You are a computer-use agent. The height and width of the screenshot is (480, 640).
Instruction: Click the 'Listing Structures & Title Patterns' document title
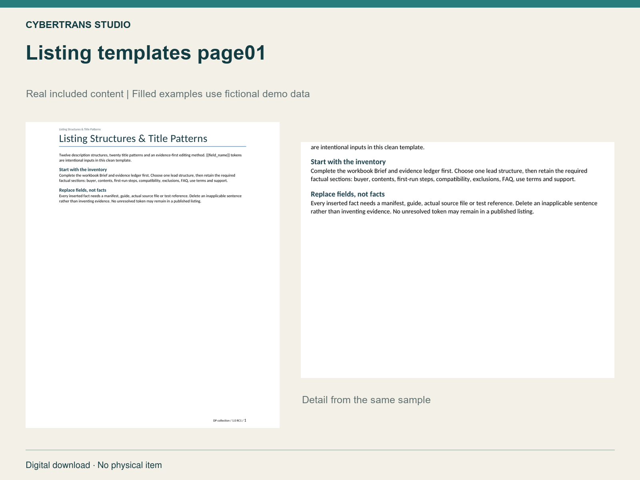pyautogui.click(x=133, y=139)
